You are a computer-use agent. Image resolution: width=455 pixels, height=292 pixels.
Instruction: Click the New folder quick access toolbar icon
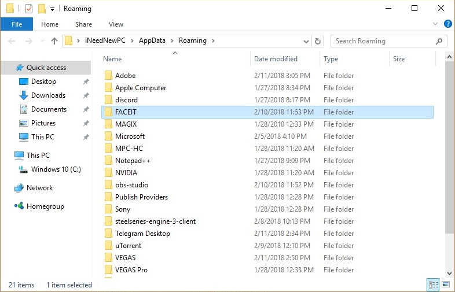[x=42, y=9]
